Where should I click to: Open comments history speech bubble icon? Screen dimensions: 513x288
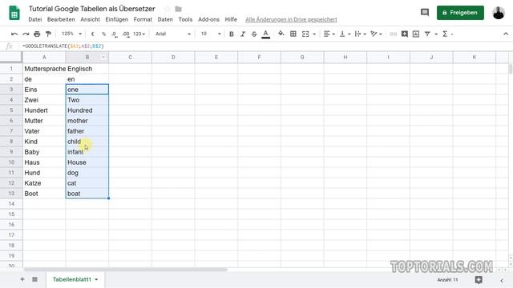pos(425,13)
